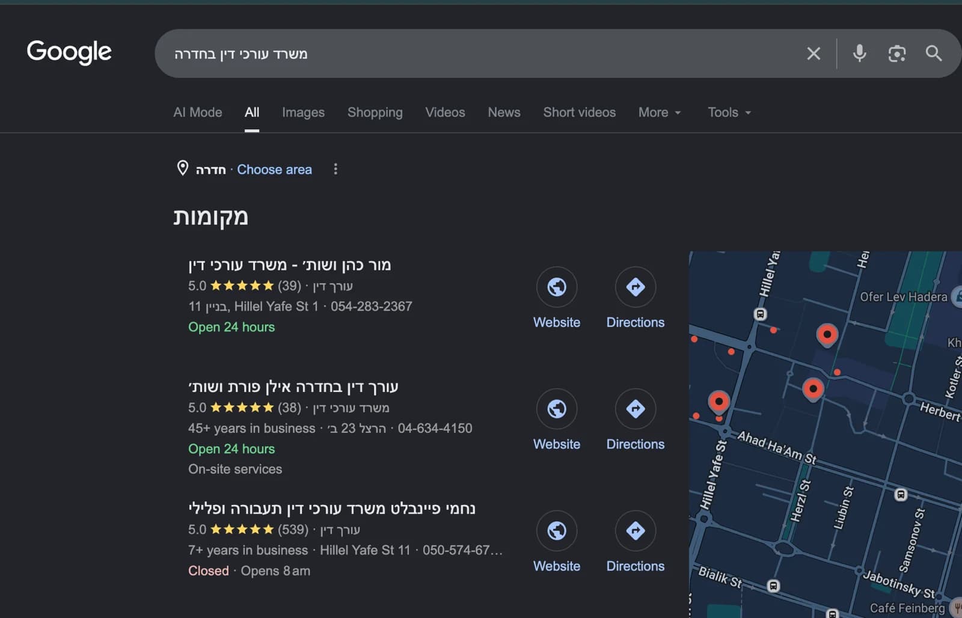Expand the Tools dropdown
The image size is (962, 618).
(729, 112)
